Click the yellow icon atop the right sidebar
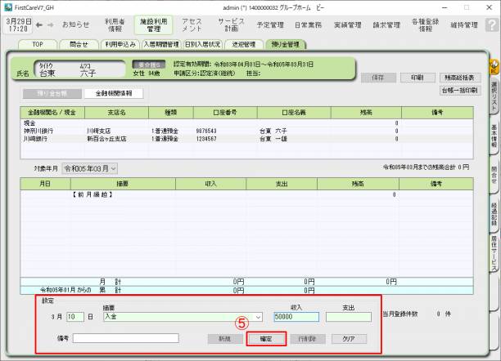The height and width of the screenshot is (361, 501). pyautogui.click(x=494, y=64)
